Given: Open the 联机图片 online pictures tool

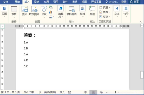Looking at the screenshot, I should pos(34,11).
